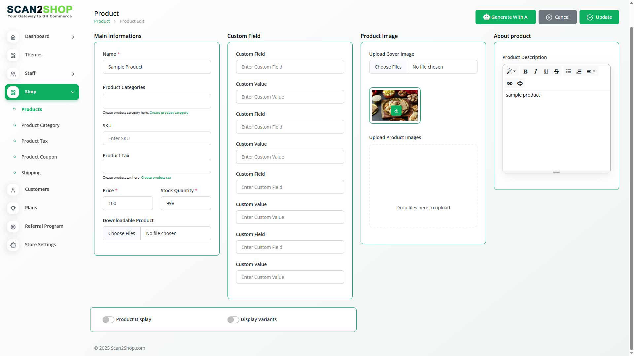This screenshot has height=356, width=634.
Task: Download the cover image via green icon
Action: pyautogui.click(x=396, y=111)
